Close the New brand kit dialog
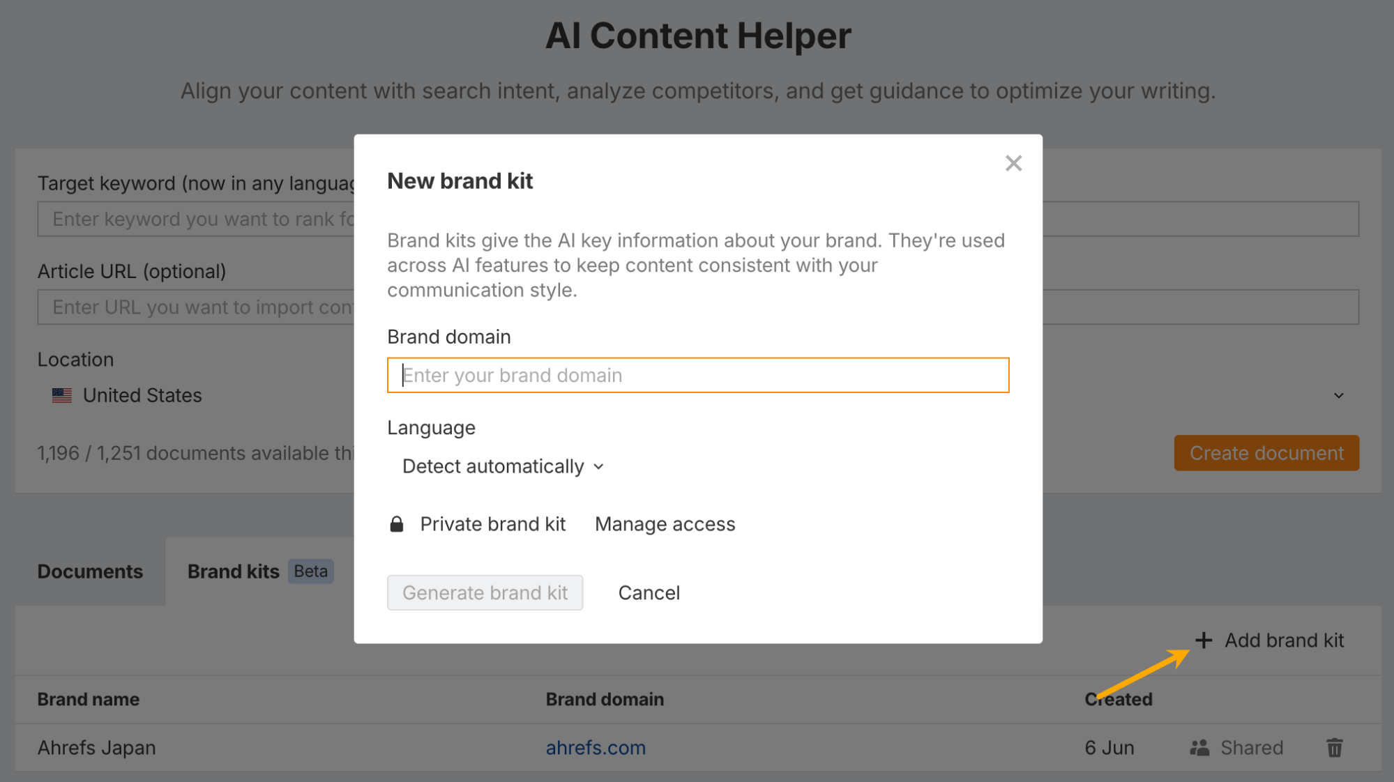 tap(1013, 163)
